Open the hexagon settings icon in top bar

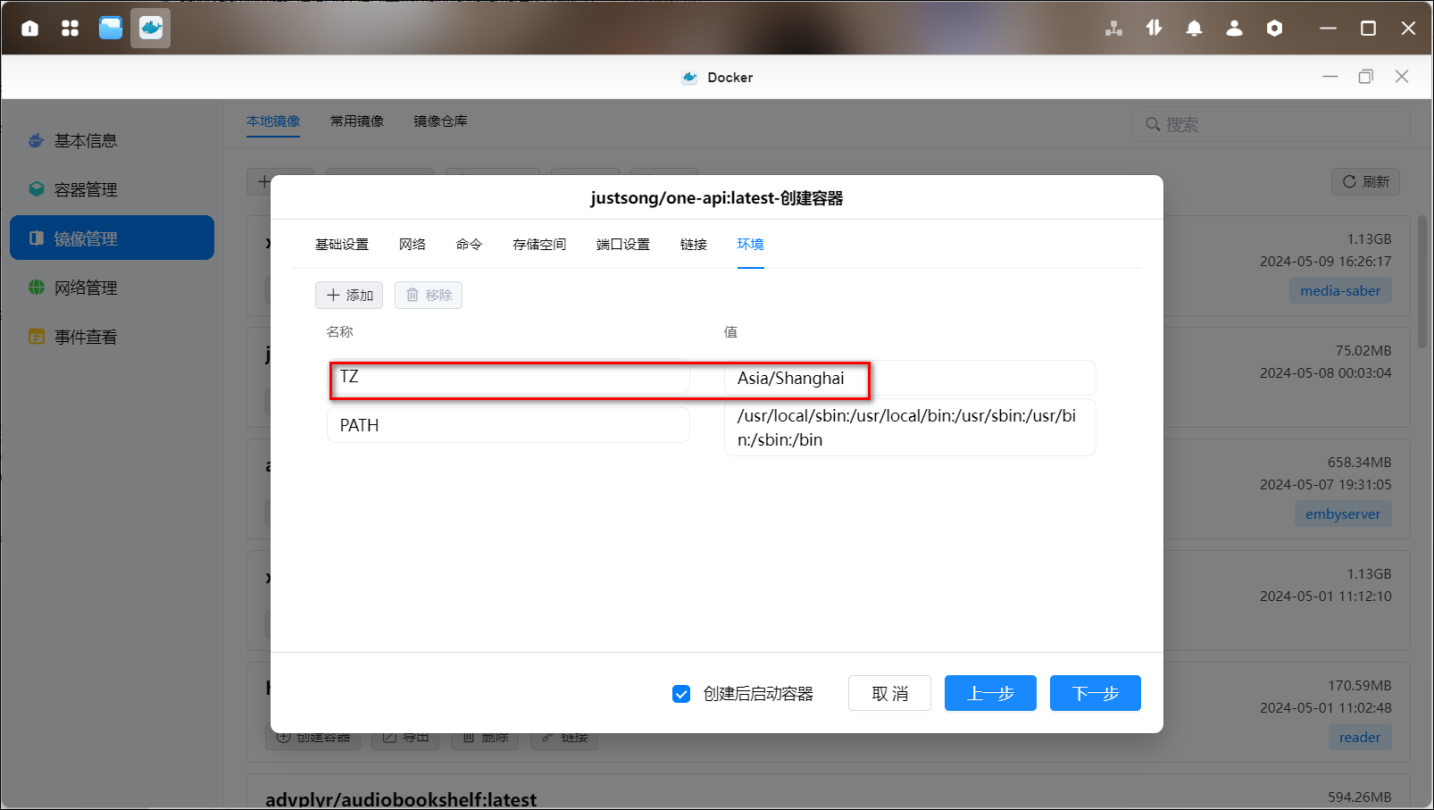(1274, 29)
